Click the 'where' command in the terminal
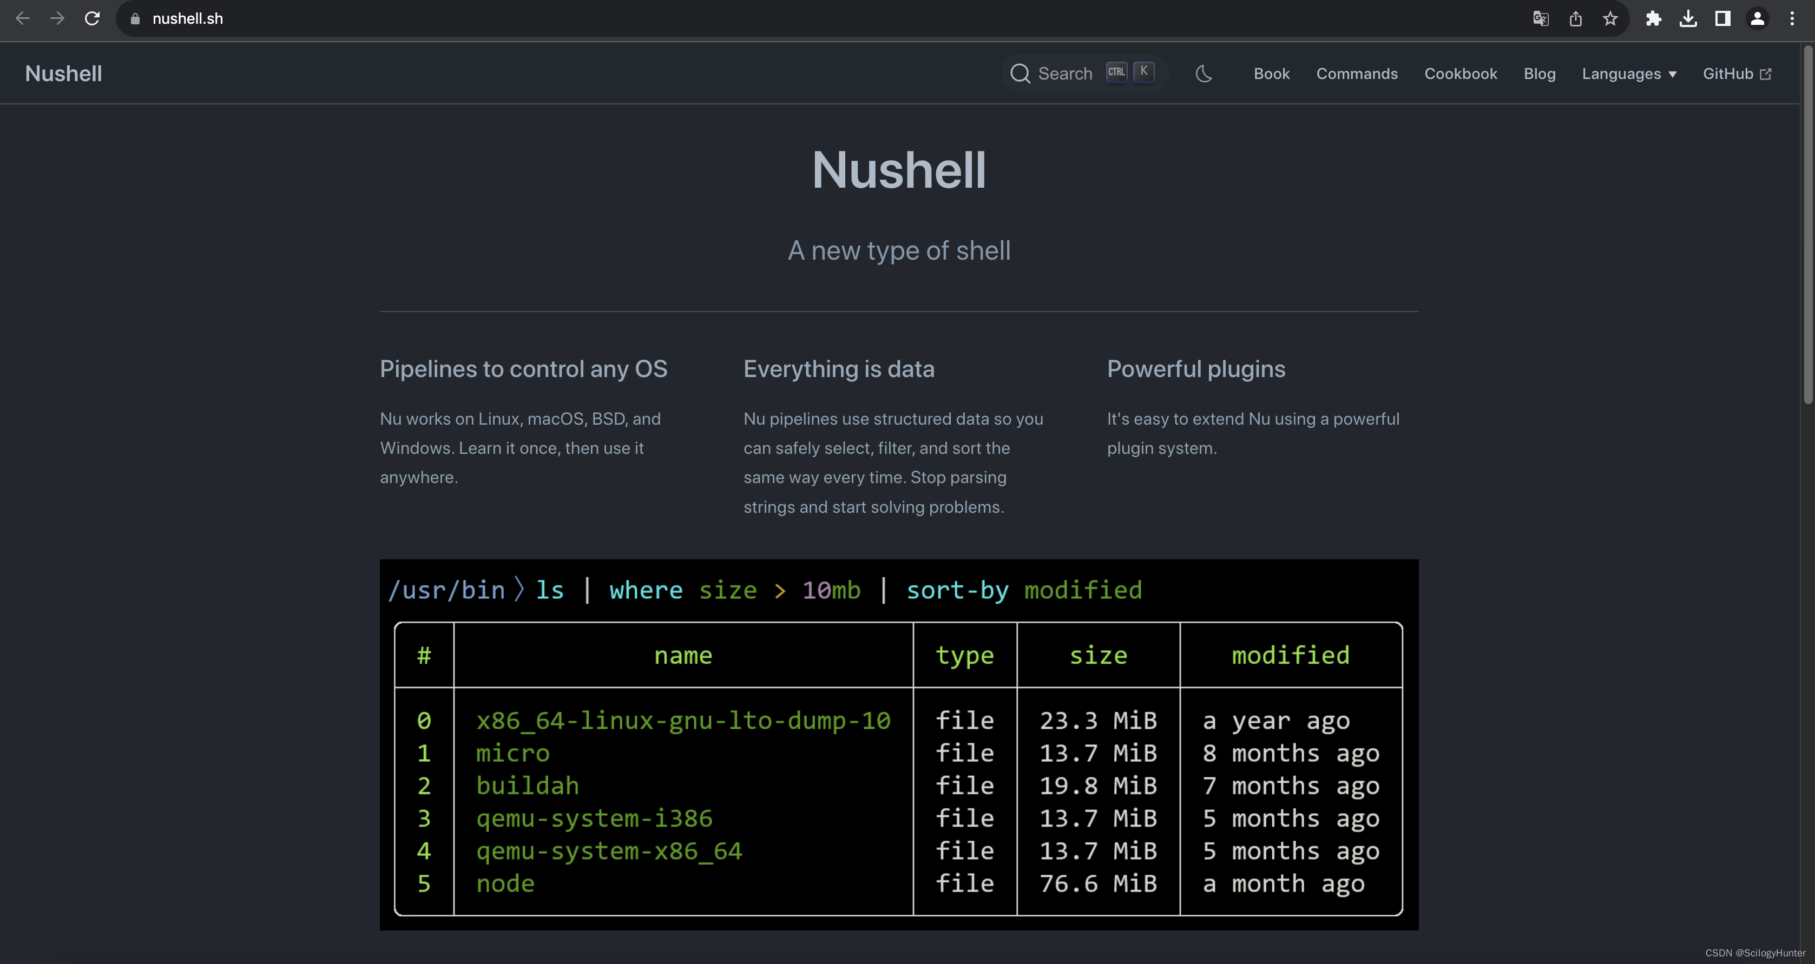This screenshot has height=964, width=1815. click(646, 590)
